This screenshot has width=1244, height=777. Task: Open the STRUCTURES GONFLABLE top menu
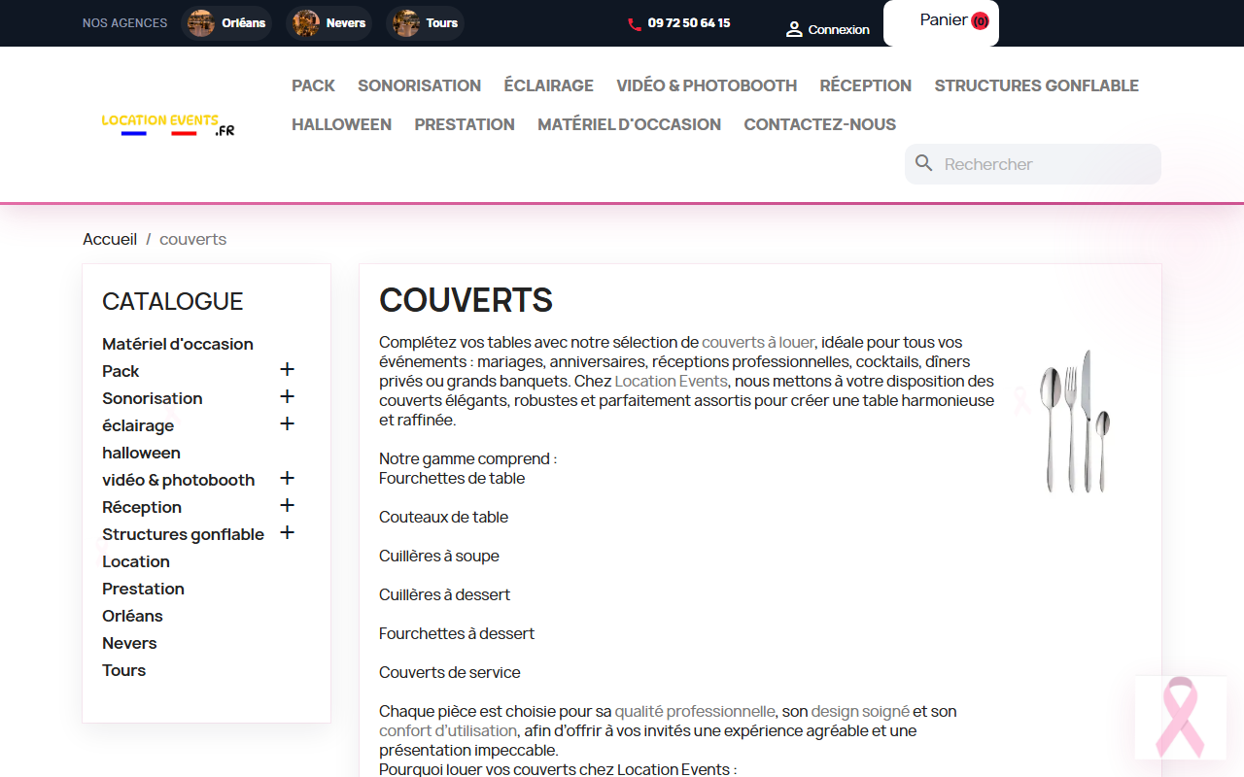[1036, 85]
